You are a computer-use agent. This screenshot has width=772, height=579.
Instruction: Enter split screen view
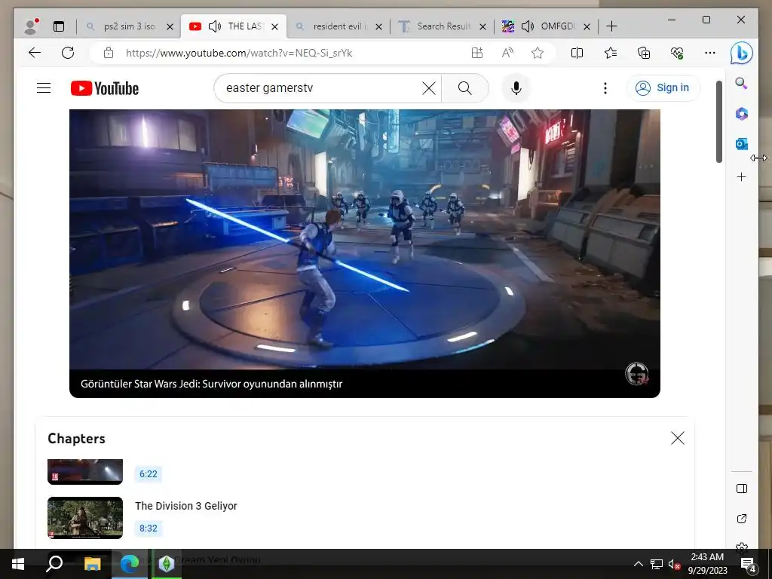[x=577, y=53]
